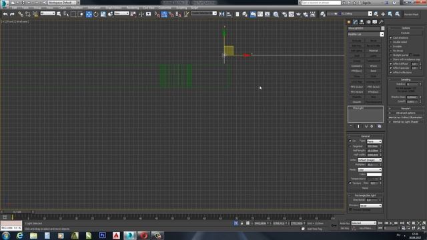This screenshot has width=427, height=240.
Task: Switch to the Hierarchy command panel tab
Action: tap(362, 22)
